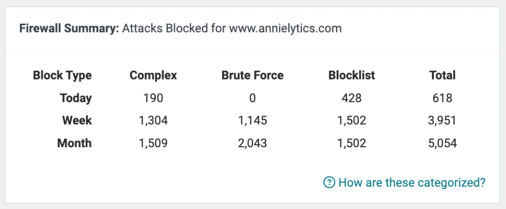Select the weekly Total value 3,951
This screenshot has height=209, width=506.
coord(443,121)
